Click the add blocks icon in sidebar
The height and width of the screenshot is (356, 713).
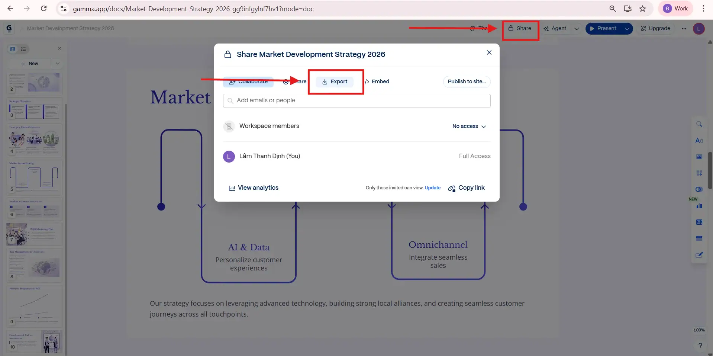click(700, 172)
